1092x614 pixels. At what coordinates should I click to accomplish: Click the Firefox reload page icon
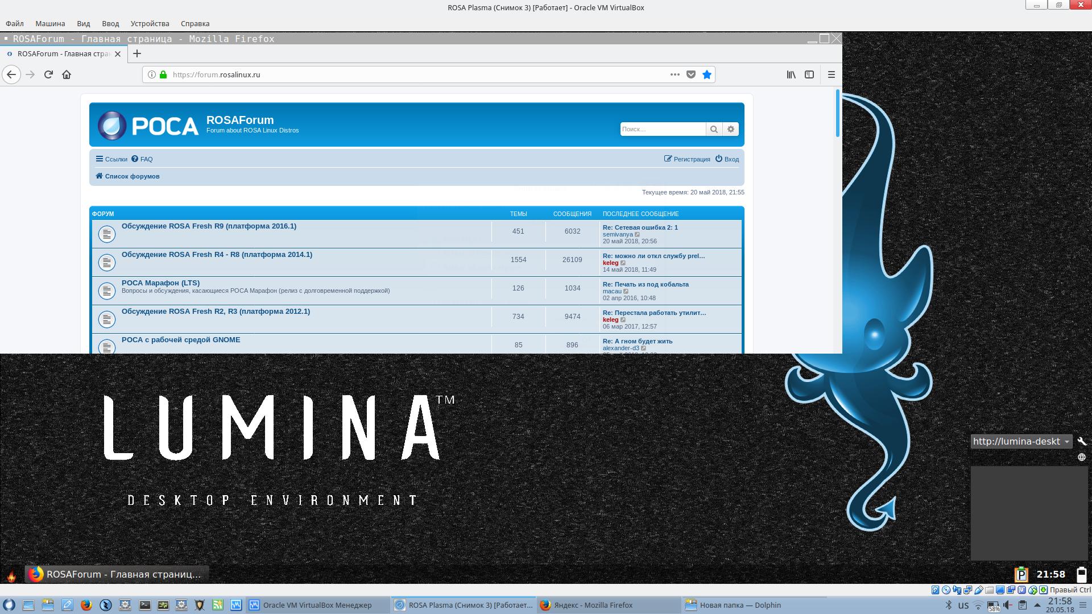click(x=48, y=74)
